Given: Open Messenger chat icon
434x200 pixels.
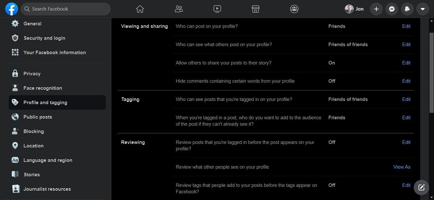Looking at the screenshot, I should click(392, 9).
